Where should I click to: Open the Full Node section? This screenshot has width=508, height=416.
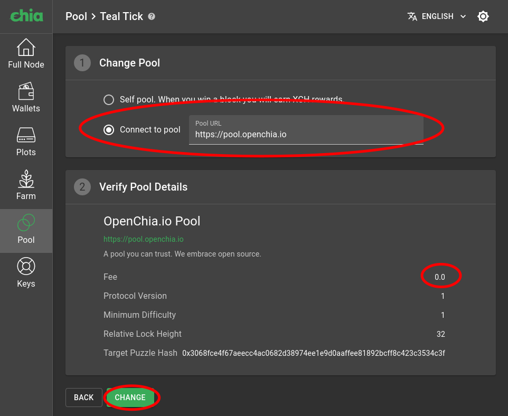point(26,53)
